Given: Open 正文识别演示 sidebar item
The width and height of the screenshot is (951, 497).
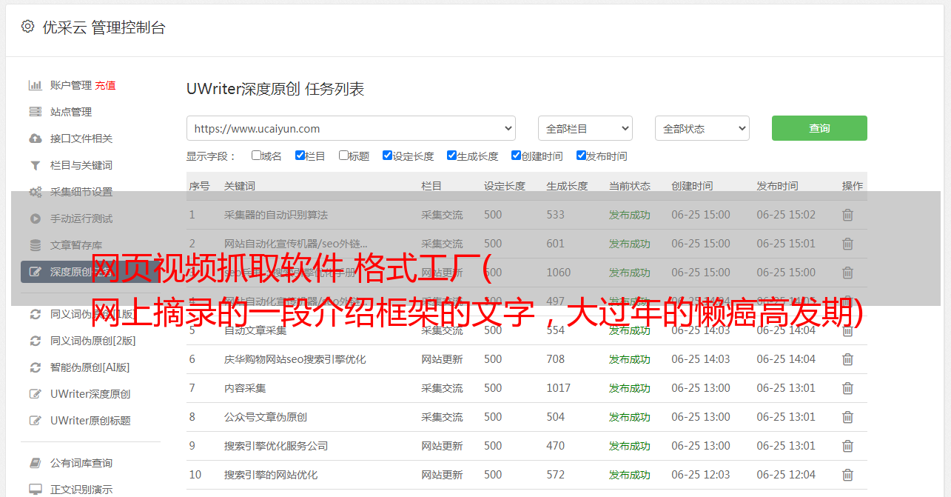Looking at the screenshot, I should pyautogui.click(x=81, y=490).
